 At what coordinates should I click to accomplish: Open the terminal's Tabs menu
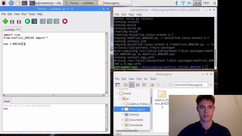click(131, 15)
